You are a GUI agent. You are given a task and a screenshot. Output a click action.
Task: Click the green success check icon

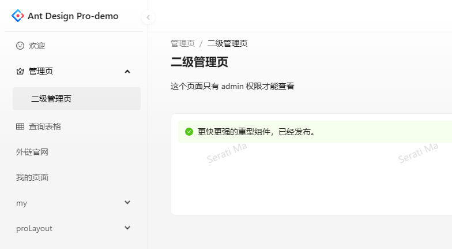189,132
